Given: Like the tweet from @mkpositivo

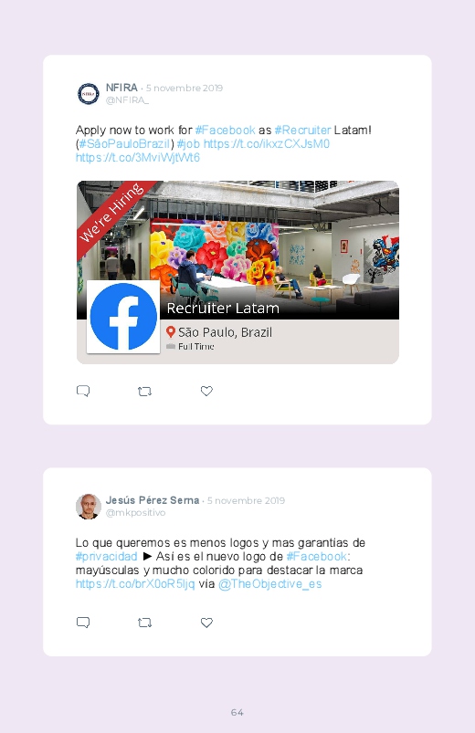Looking at the screenshot, I should [206, 623].
